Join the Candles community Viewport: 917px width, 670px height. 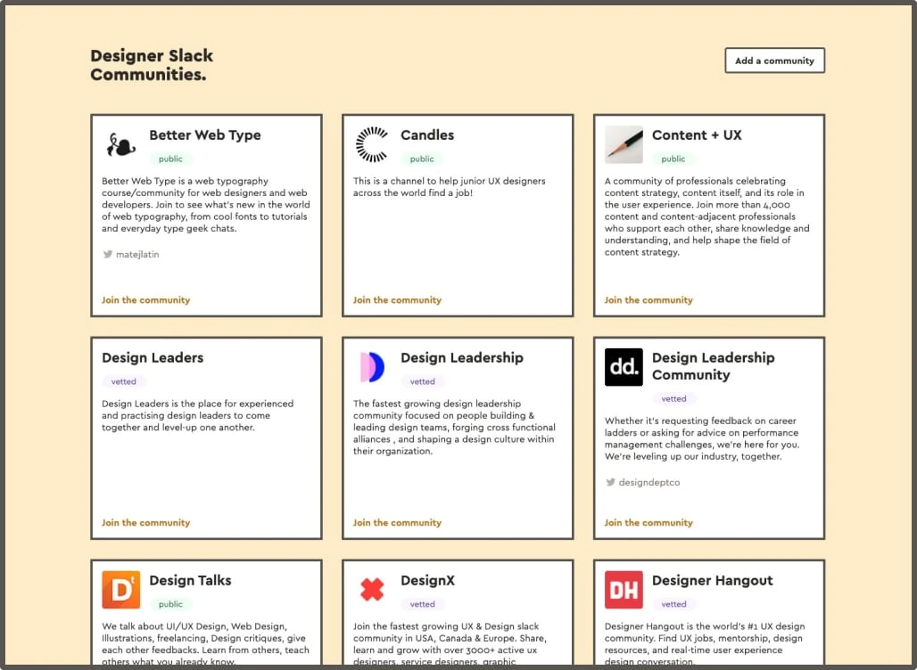tap(397, 300)
